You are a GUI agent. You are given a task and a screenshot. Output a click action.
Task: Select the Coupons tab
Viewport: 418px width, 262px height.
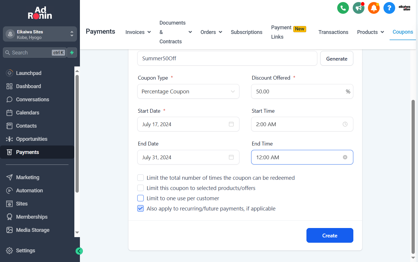(x=403, y=32)
